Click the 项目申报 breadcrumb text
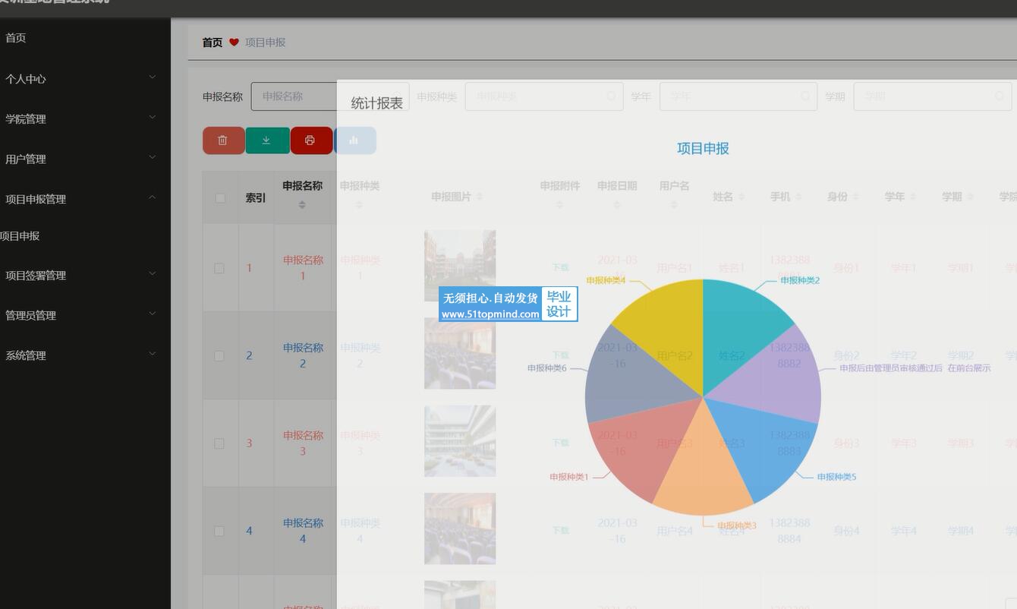 point(265,43)
